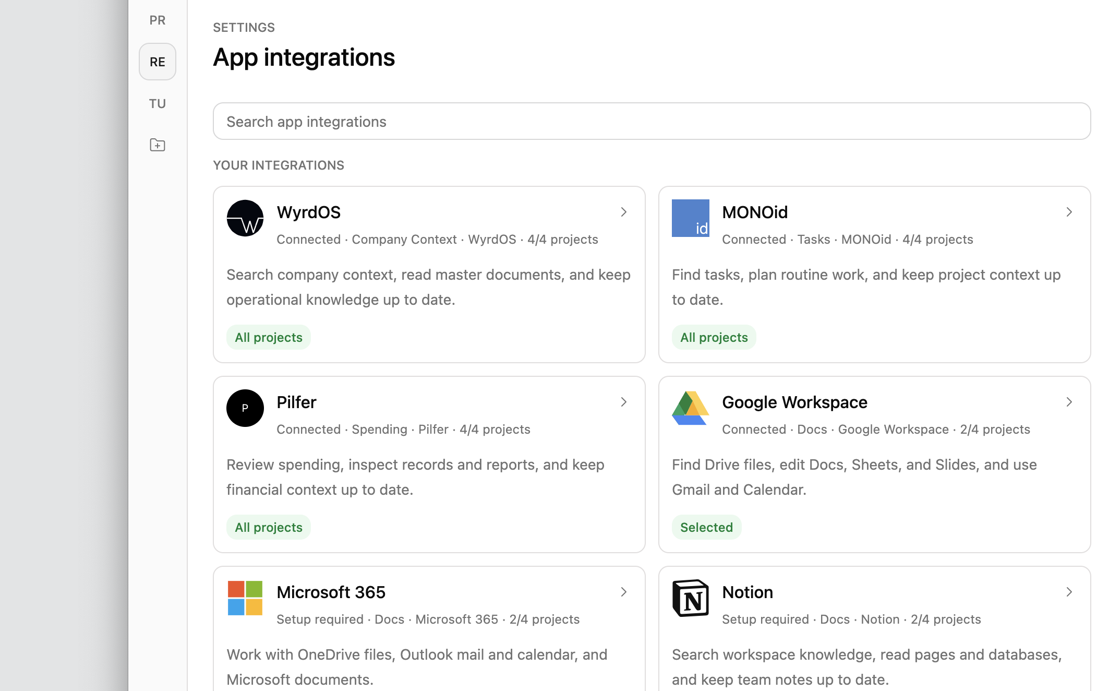Focus the Search app integrations field
Viewport: 1109px width, 691px height.
tap(652, 121)
